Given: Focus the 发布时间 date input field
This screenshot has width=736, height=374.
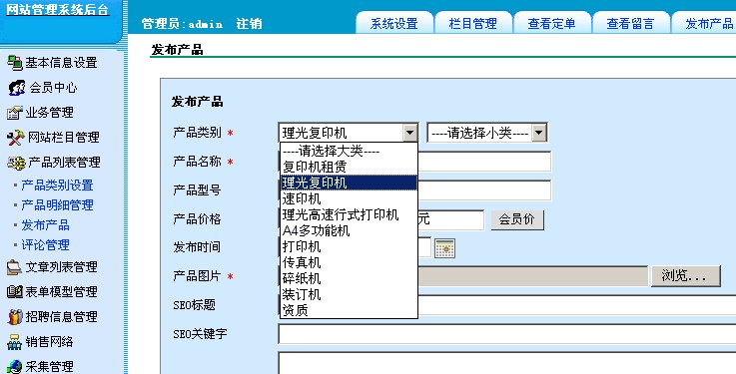Looking at the screenshot, I should [424, 247].
